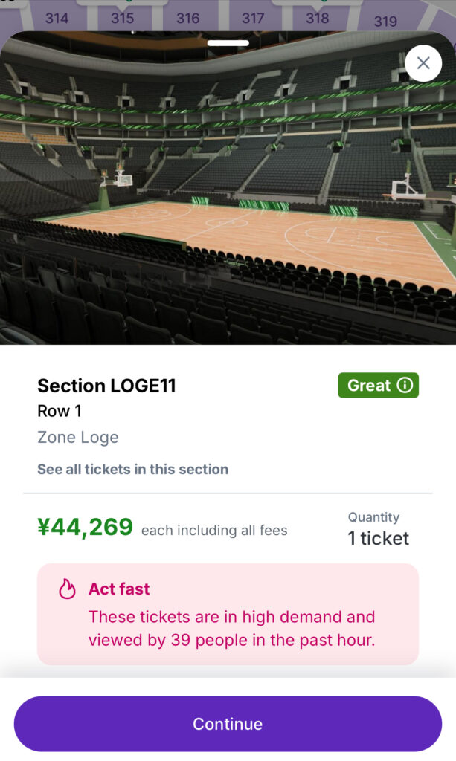The image size is (456, 761).
Task: Tap the Section LOGE11 heading
Action: [x=106, y=386]
